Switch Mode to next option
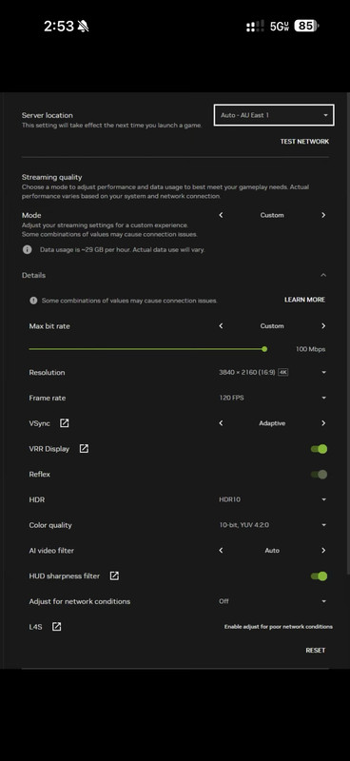350x761 pixels. tap(323, 215)
